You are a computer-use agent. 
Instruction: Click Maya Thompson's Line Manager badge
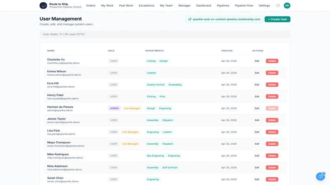(130, 144)
